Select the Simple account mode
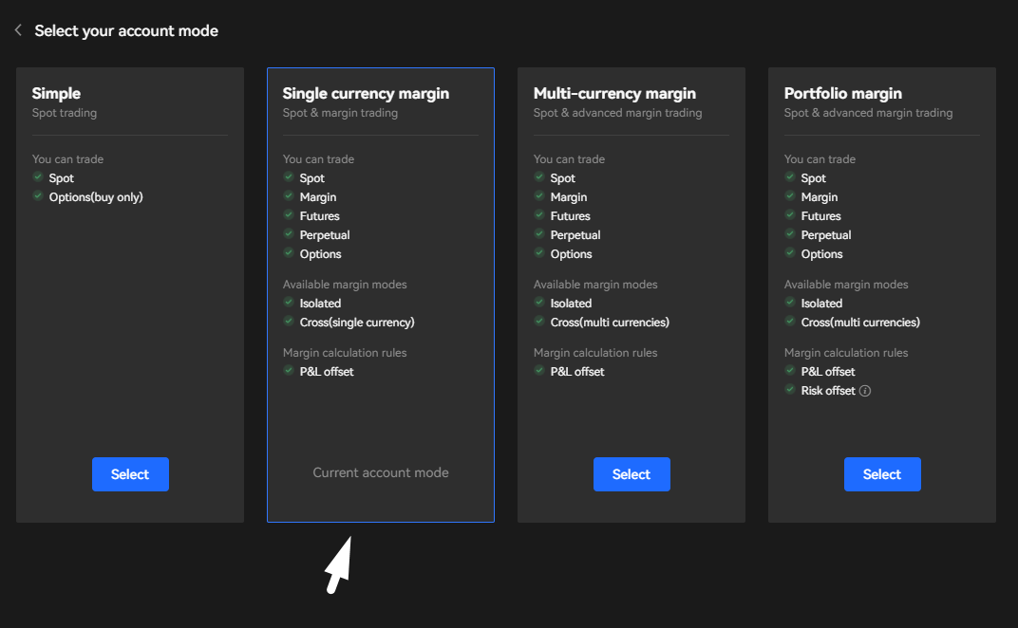1018x628 pixels. (x=130, y=473)
